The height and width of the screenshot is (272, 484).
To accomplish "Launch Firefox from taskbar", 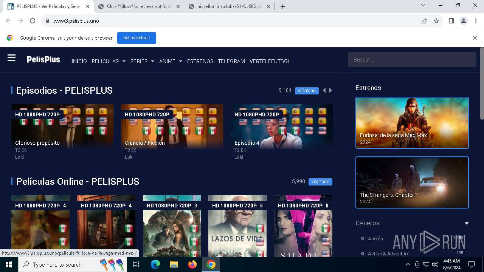I will [x=192, y=264].
